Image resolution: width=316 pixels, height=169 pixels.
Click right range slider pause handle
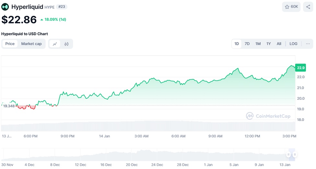point(295,155)
